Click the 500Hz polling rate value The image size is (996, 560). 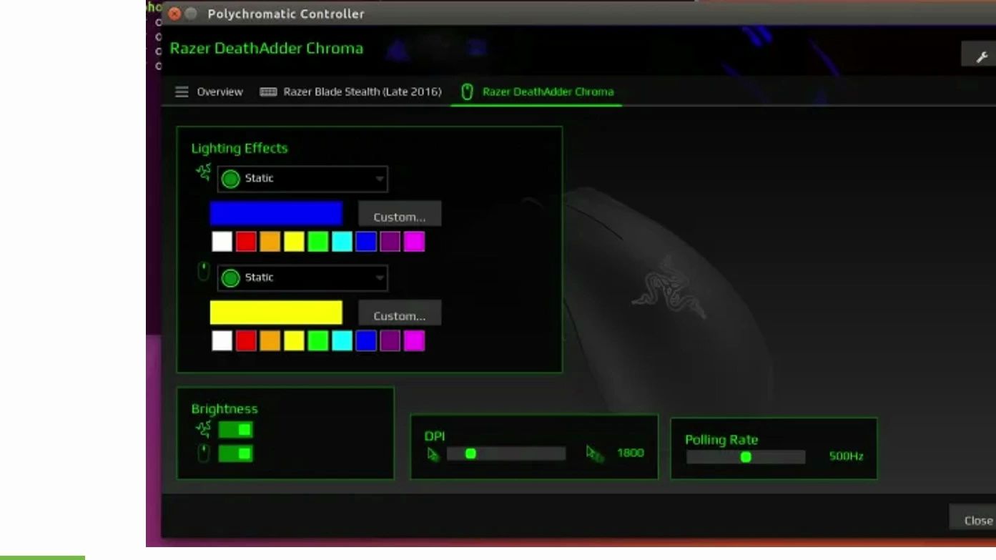click(846, 456)
